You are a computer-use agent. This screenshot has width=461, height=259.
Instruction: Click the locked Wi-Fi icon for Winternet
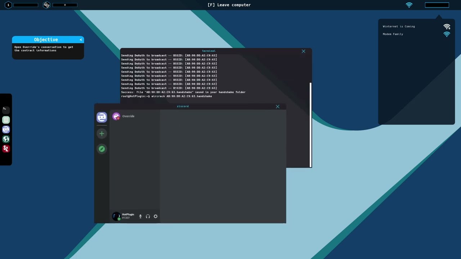point(447,27)
